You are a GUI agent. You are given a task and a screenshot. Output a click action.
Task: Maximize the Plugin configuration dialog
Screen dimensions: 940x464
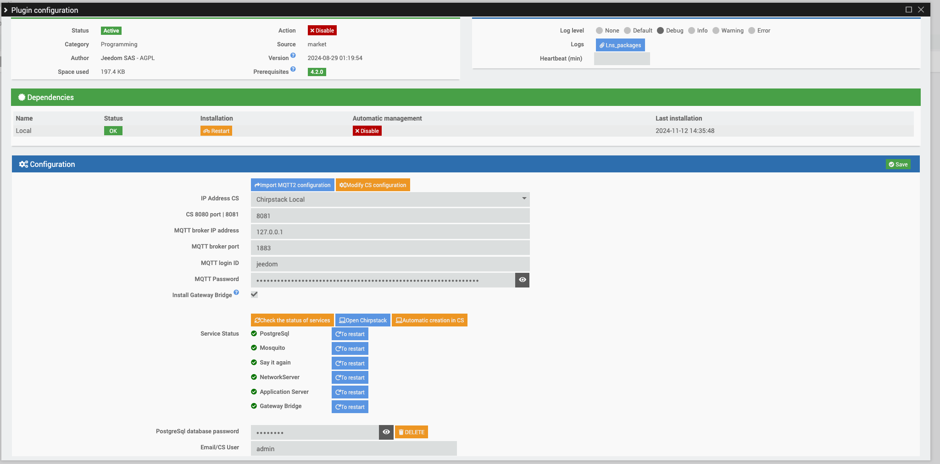[x=908, y=10]
